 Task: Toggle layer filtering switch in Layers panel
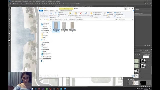pos(151,50)
